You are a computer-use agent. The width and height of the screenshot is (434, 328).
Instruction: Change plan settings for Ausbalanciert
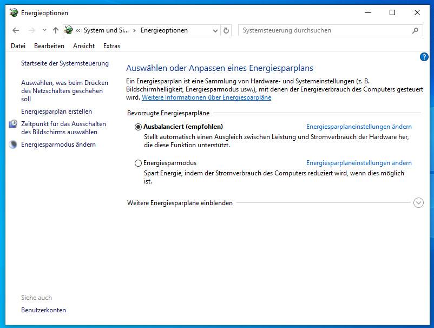[358, 127]
